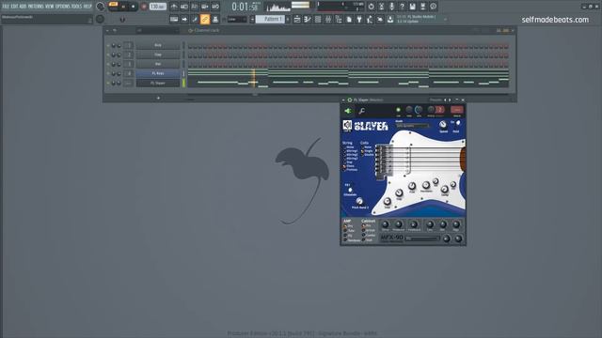
Task: Flip the Hold switch in Slayer
Action: point(457,123)
